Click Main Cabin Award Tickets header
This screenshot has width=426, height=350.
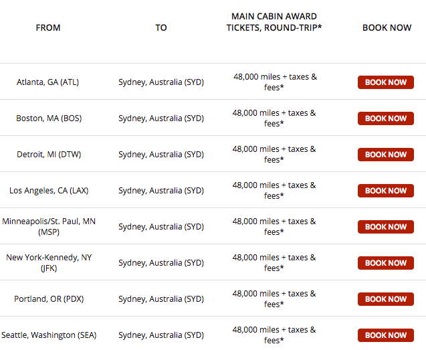(274, 22)
